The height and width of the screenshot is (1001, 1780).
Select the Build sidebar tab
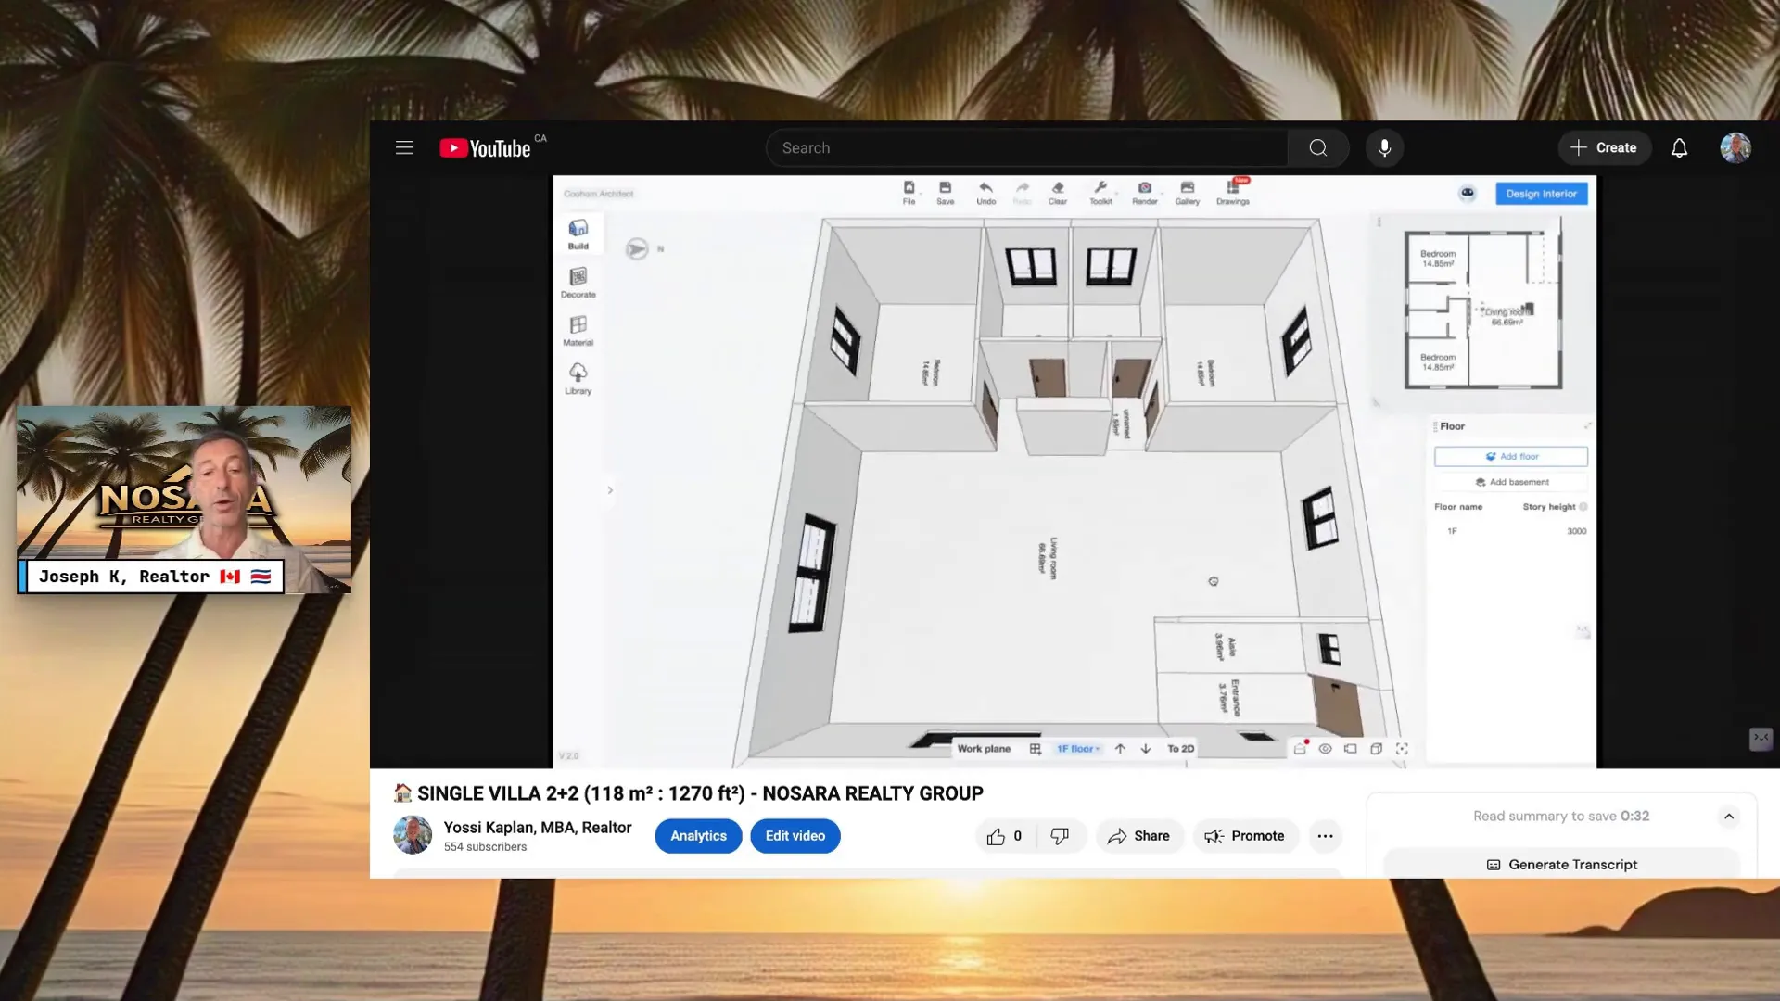(x=578, y=234)
